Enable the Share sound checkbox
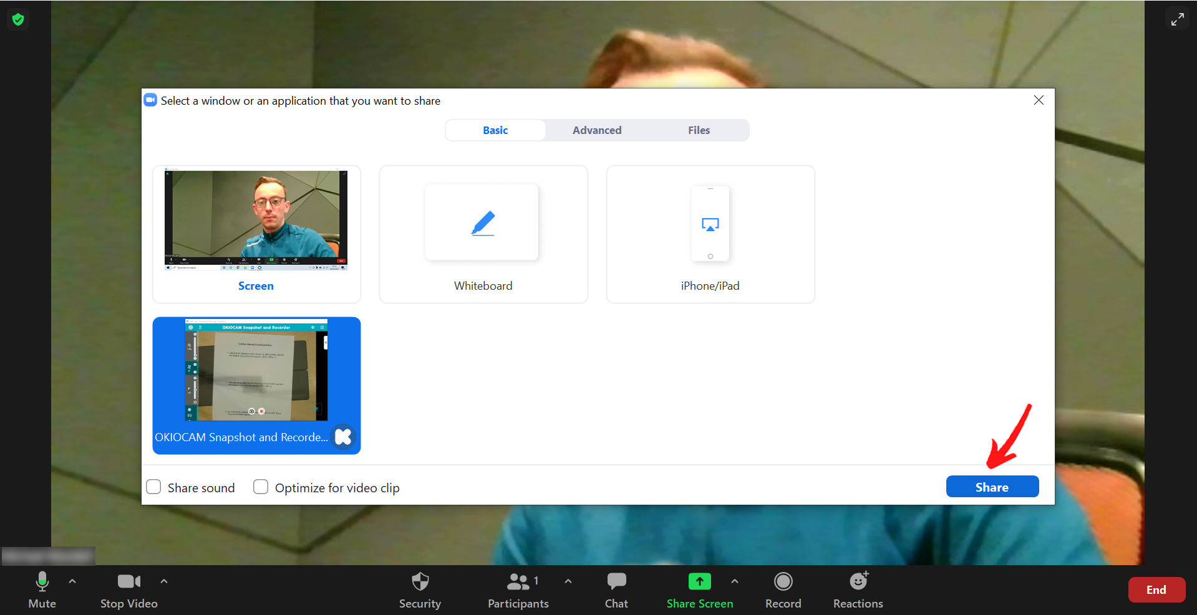 click(x=154, y=487)
